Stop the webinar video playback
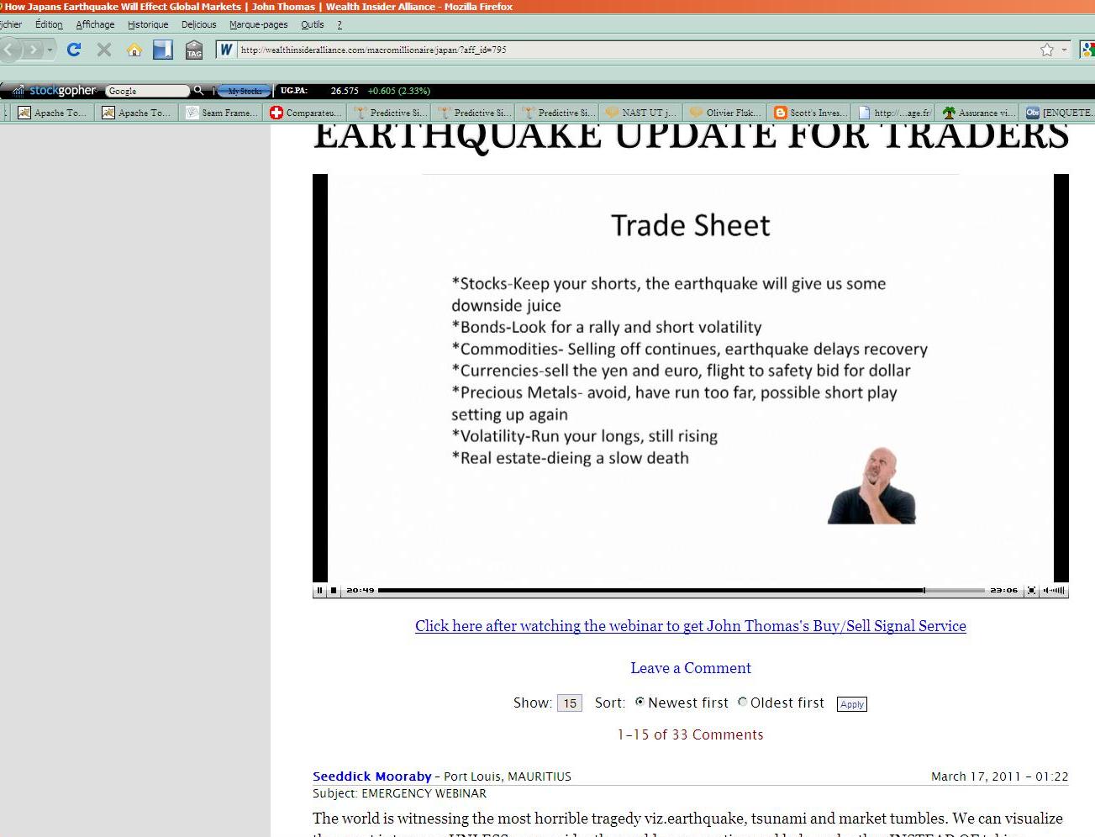Image resolution: width=1095 pixels, height=837 pixels. 334,591
